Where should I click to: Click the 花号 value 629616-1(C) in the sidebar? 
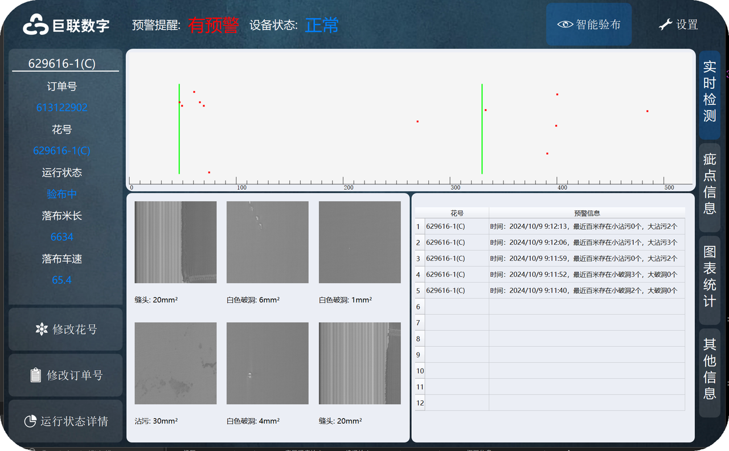62,150
